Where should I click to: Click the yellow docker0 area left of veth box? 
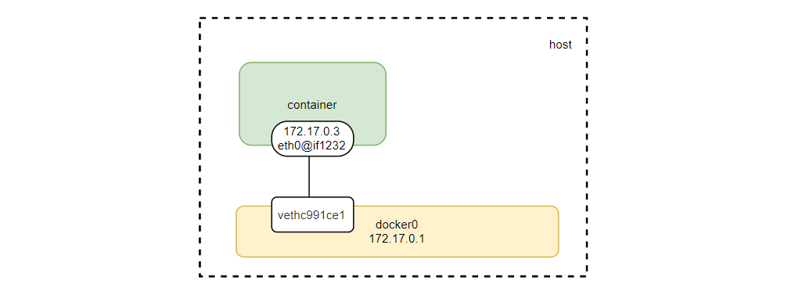point(254,231)
